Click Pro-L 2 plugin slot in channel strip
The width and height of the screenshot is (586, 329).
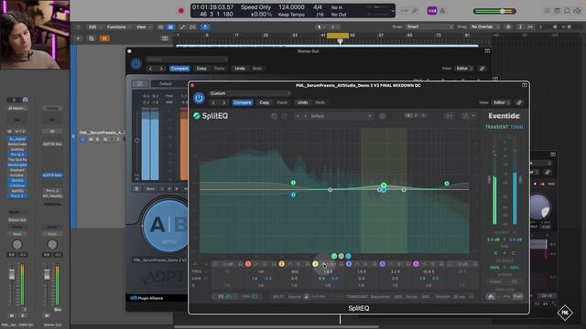pyautogui.click(x=17, y=196)
